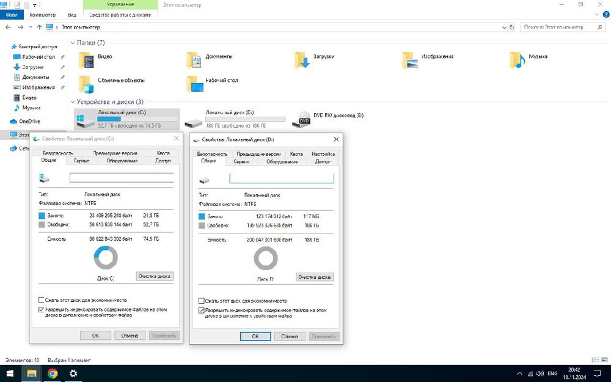This screenshot has height=382, width=611.
Task: Click Быстрый доступ star icon in sidebar
Action: [x=14, y=46]
